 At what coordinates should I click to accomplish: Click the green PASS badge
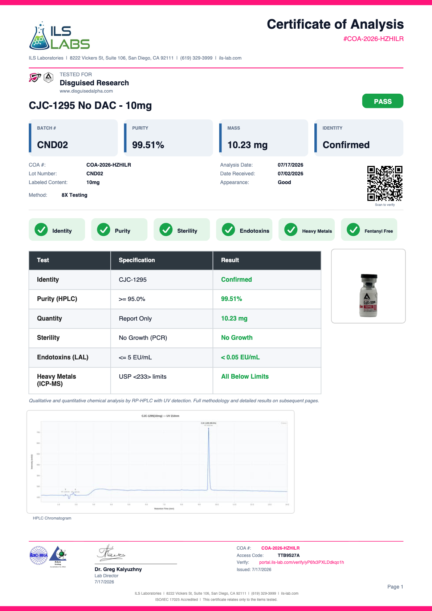(383, 101)
